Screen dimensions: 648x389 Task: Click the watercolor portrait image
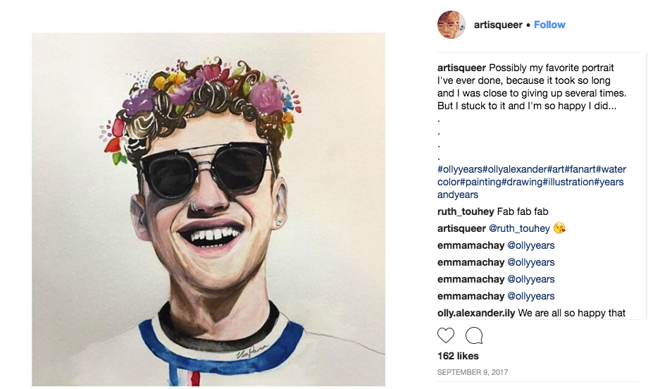point(208,209)
